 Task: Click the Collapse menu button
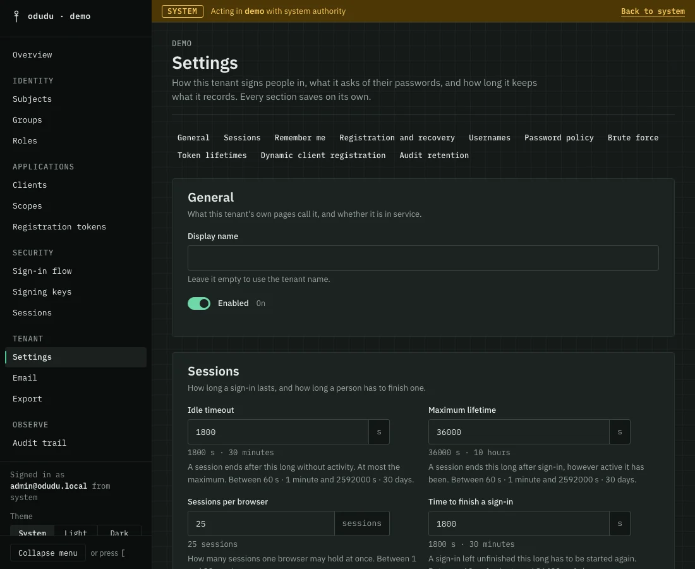[48, 553]
